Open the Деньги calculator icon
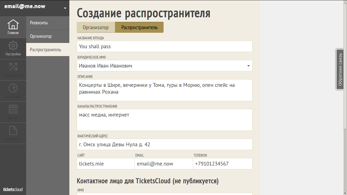Viewport: 347px width, 195px height. pyautogui.click(x=13, y=112)
